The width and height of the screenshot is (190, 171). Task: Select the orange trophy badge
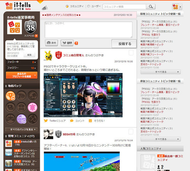pyautogui.click(x=11, y=96)
